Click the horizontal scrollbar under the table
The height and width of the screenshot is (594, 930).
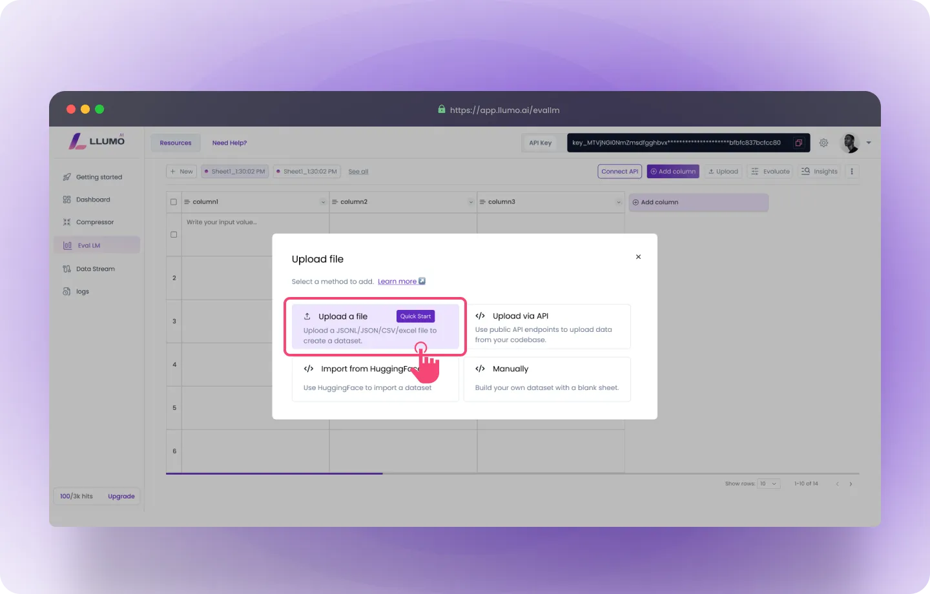coord(274,474)
